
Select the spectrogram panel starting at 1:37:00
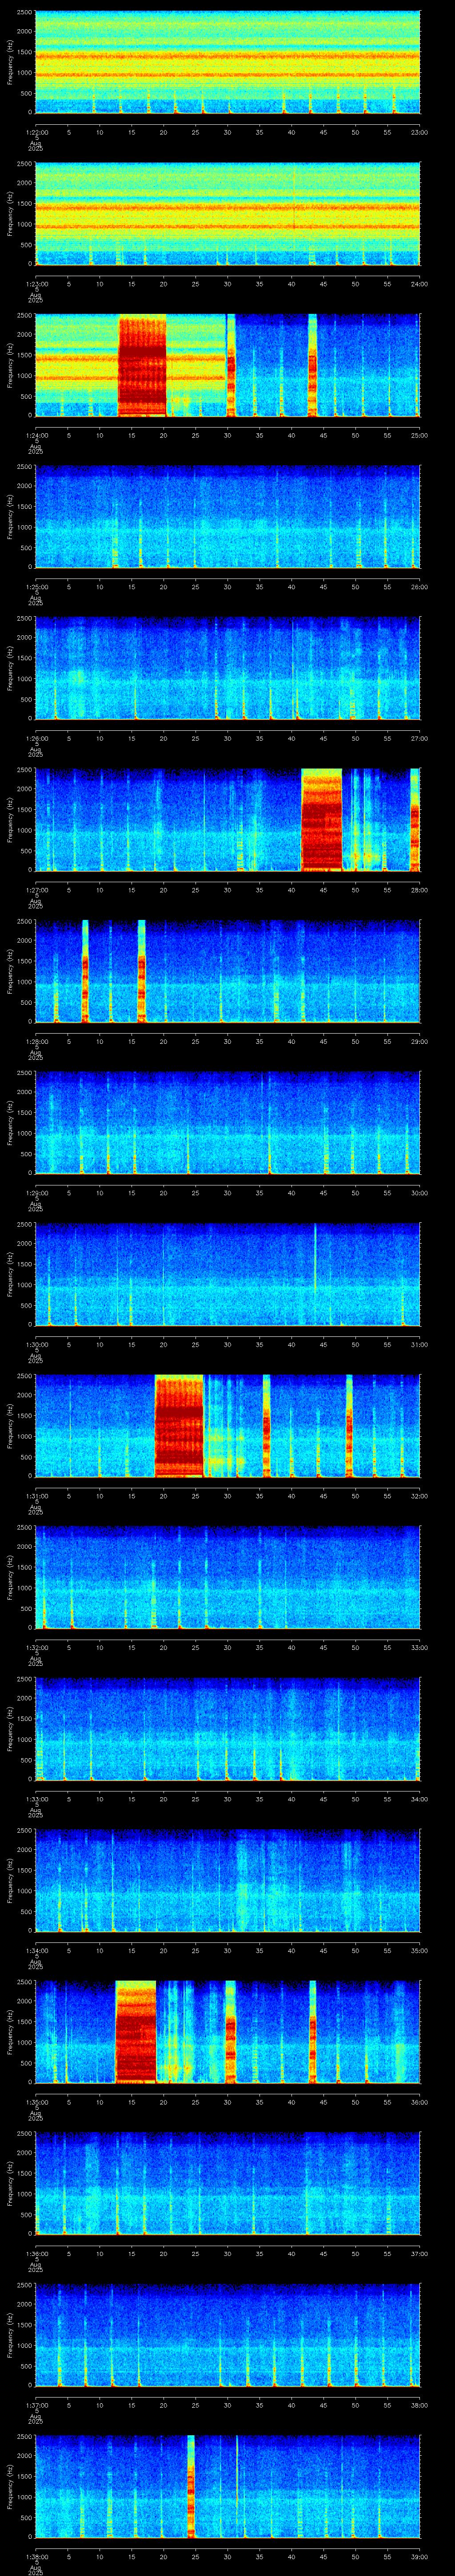click(x=228, y=2335)
